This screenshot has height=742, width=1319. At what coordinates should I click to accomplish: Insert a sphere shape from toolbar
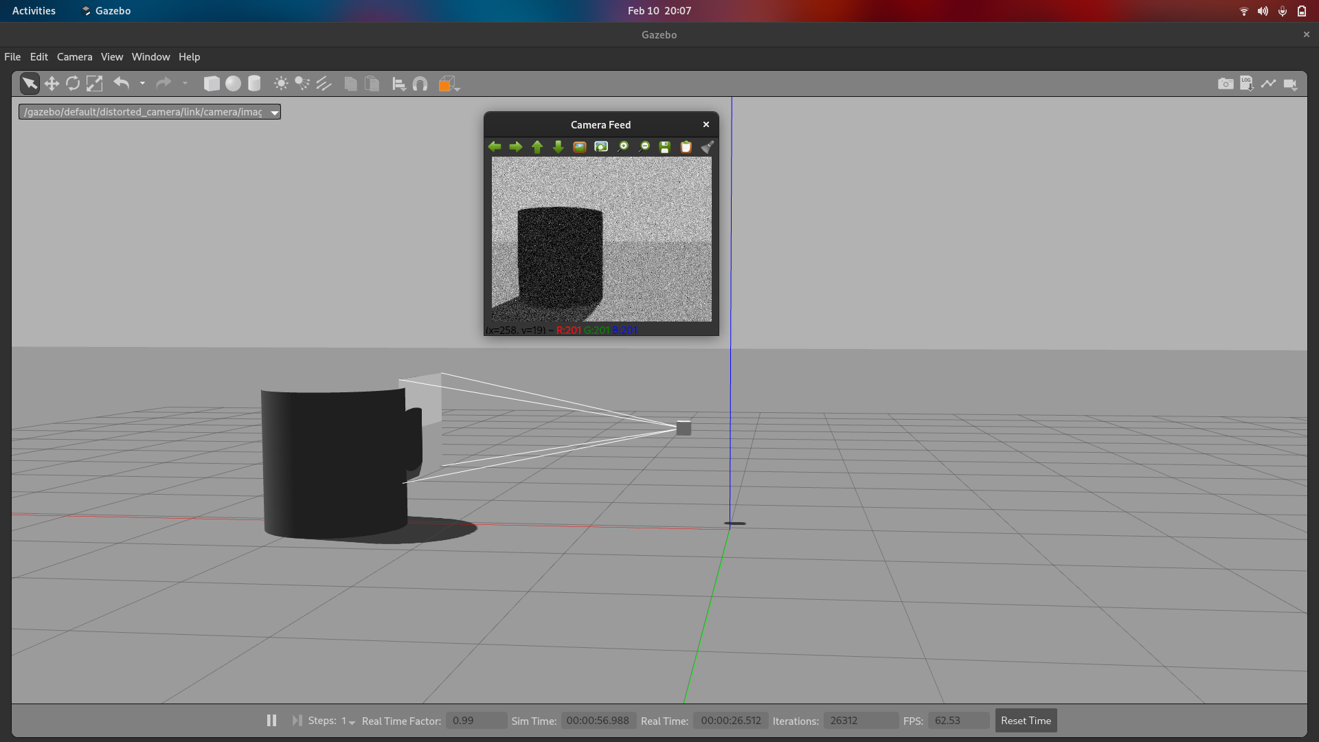233,84
